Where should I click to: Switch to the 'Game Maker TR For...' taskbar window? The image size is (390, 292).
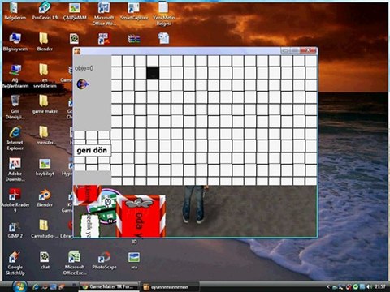pos(109,286)
